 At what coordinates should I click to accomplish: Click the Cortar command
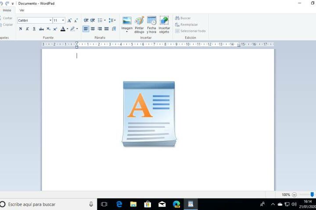pos(6,18)
